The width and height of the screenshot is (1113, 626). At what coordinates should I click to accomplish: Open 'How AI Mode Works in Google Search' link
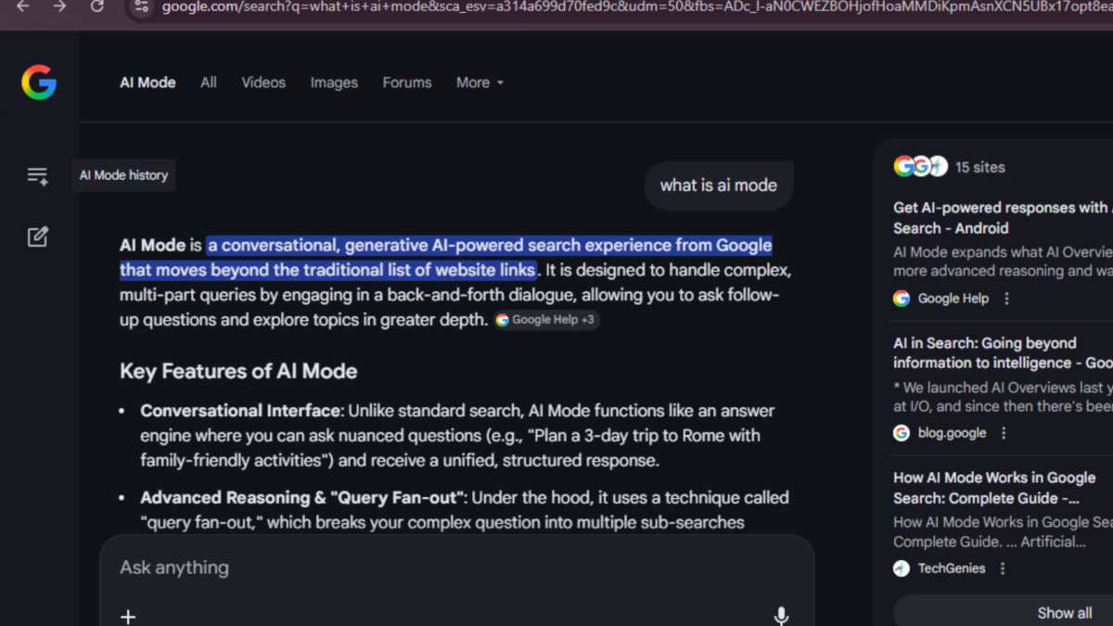click(x=994, y=488)
